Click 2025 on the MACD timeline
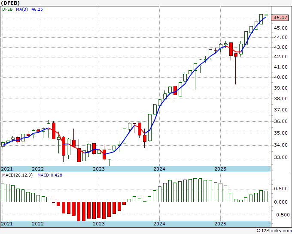 coord(220,224)
